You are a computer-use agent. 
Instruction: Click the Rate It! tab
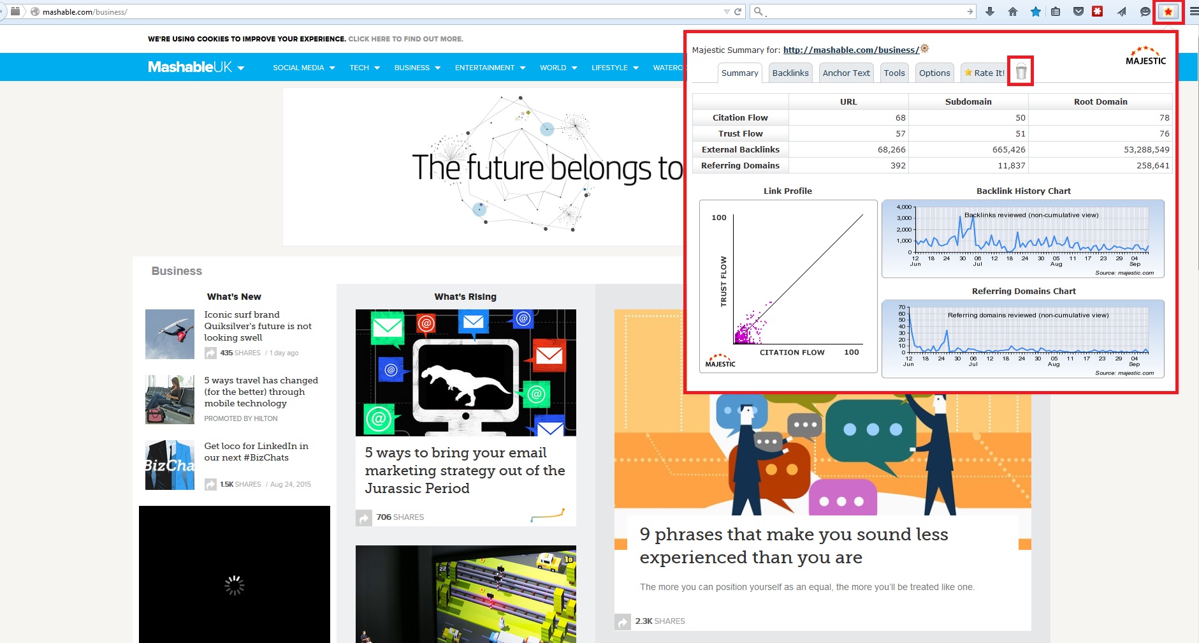(x=984, y=73)
